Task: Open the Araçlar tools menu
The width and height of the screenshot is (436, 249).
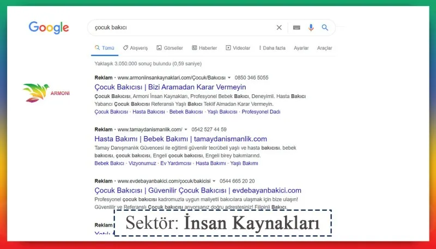Action: [324, 48]
